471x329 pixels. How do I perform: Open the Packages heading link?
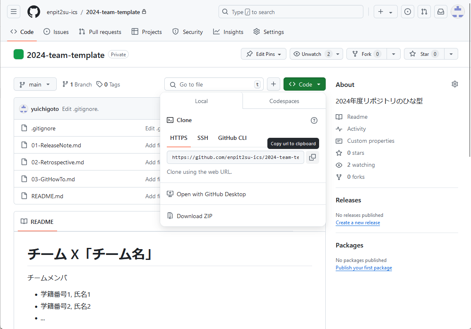[349, 245]
